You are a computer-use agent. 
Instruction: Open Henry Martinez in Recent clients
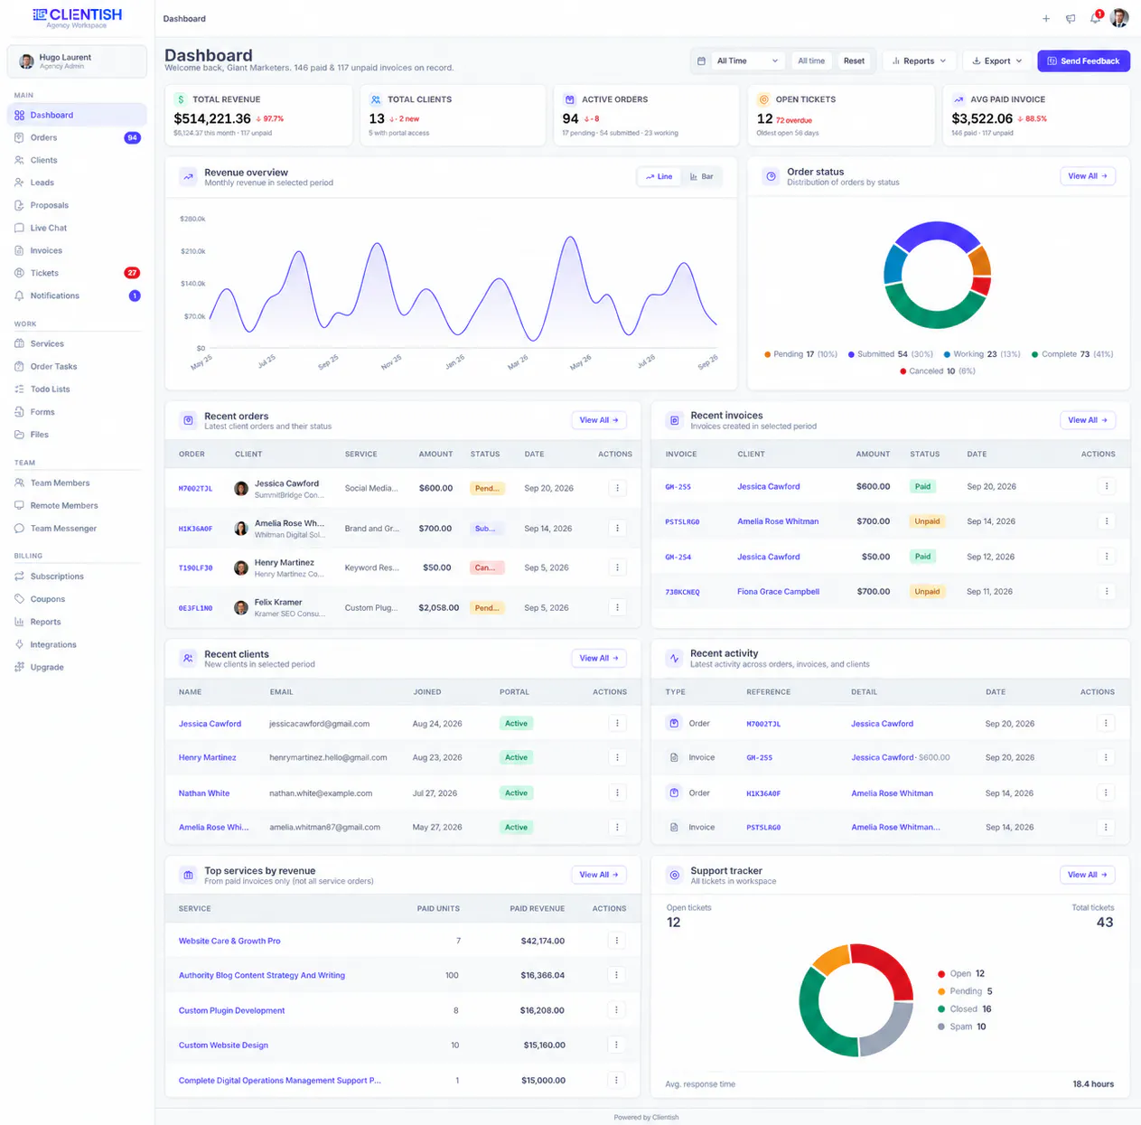pyautogui.click(x=208, y=757)
